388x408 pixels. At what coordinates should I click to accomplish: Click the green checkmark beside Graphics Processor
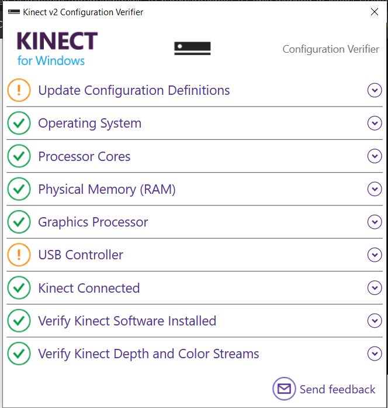(19, 222)
